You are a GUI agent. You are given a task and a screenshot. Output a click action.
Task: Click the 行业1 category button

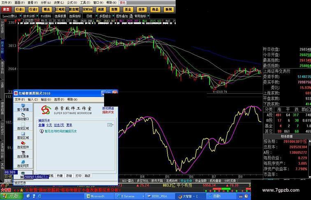click(x=20, y=9)
